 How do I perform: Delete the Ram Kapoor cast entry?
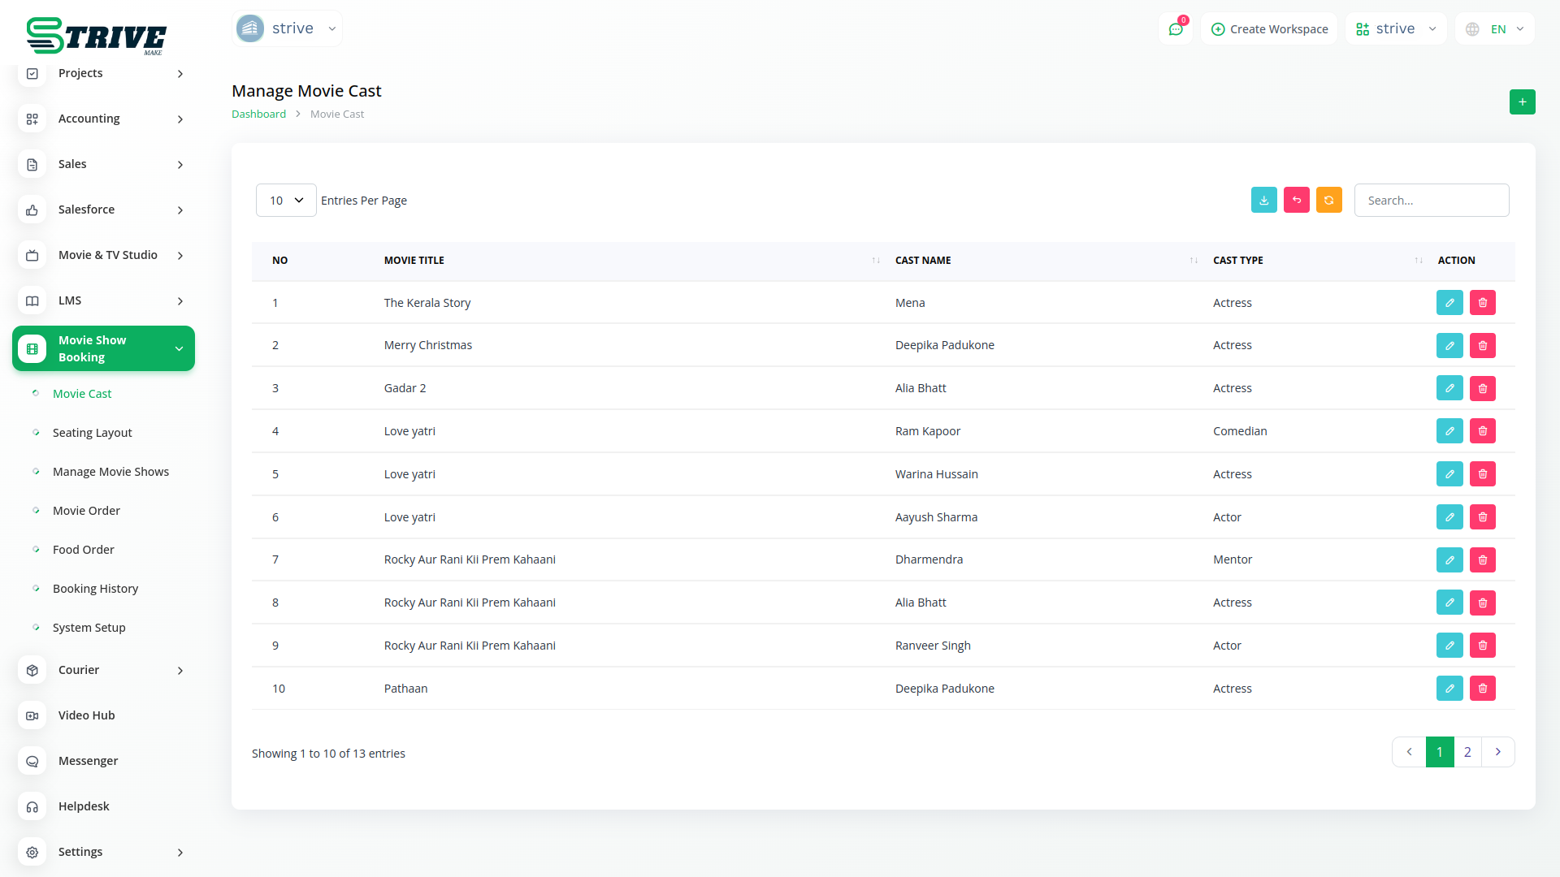tap(1482, 431)
